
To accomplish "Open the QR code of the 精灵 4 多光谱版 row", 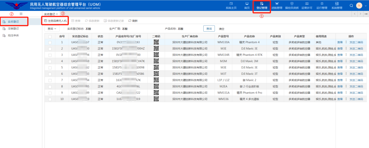I will [x=156, y=99].
